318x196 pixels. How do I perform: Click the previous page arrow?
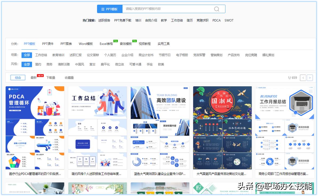point(303,77)
